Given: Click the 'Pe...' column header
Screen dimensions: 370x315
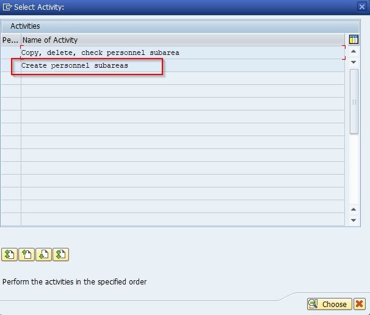Looking at the screenshot, I should (x=10, y=40).
